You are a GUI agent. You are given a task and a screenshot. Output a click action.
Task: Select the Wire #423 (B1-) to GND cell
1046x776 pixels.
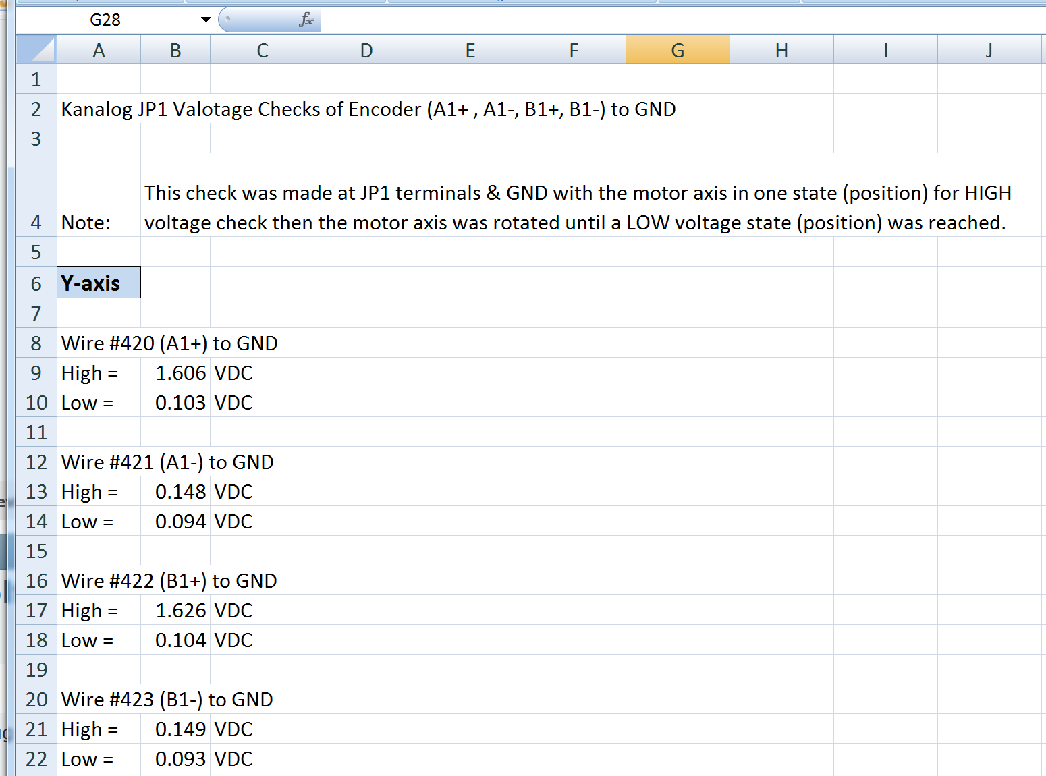(99, 700)
